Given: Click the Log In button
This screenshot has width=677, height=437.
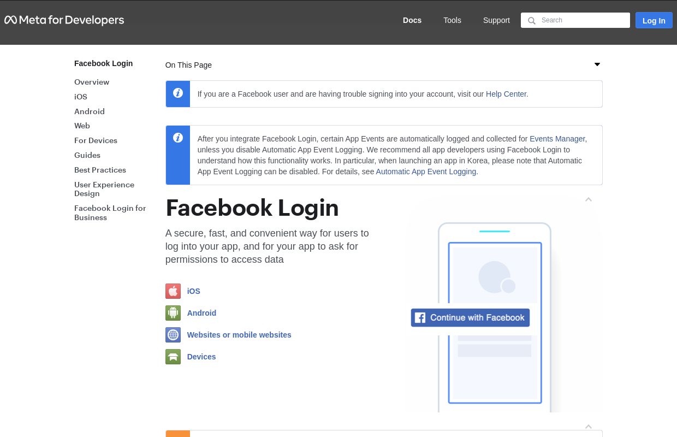Looking at the screenshot, I should pos(654,20).
